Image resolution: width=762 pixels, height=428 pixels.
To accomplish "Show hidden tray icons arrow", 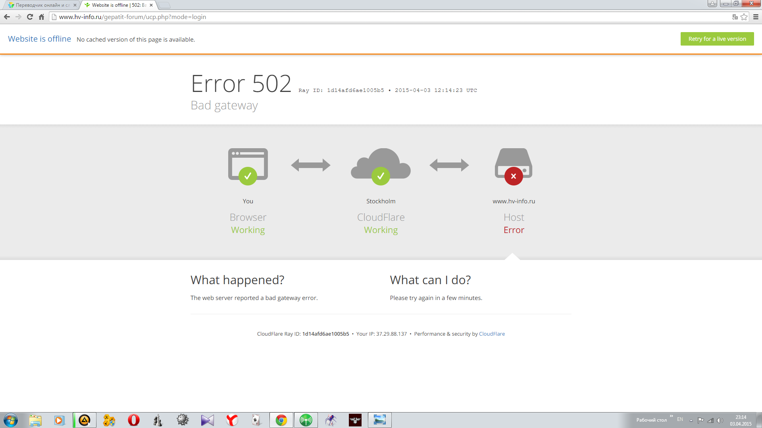I will pyautogui.click(x=691, y=420).
